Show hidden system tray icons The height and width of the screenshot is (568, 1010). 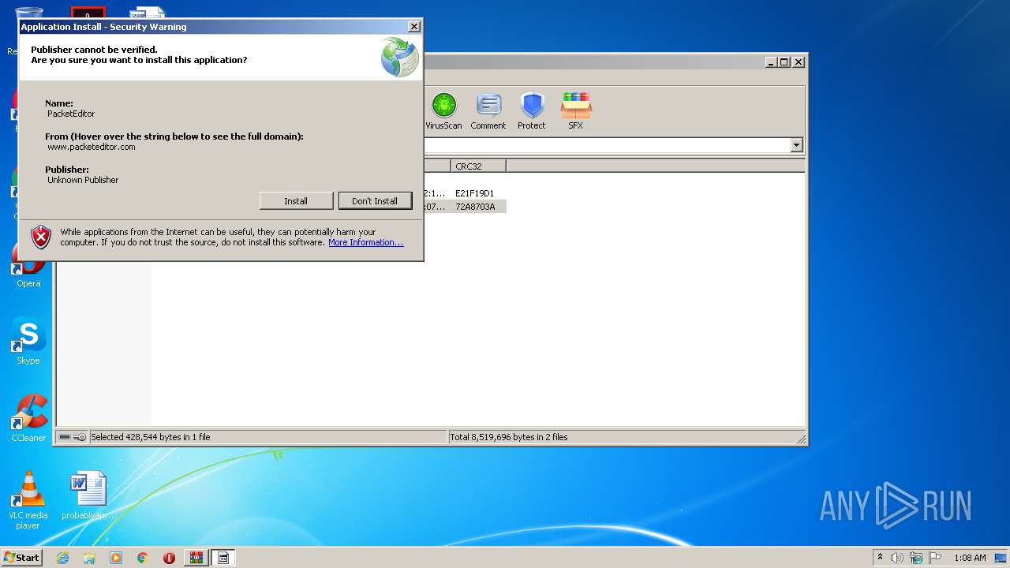pos(880,558)
